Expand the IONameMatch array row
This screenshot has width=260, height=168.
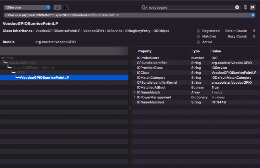(x=135, y=92)
